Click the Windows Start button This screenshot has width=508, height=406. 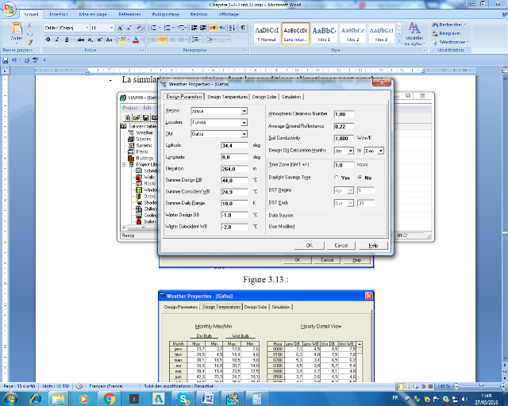(11, 398)
